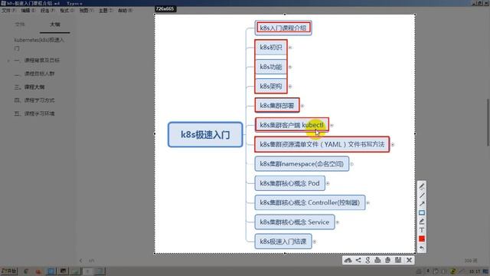Image resolution: width=490 pixels, height=276 pixels.
Task: Expand the Service node's child marker
Action: click(x=337, y=222)
